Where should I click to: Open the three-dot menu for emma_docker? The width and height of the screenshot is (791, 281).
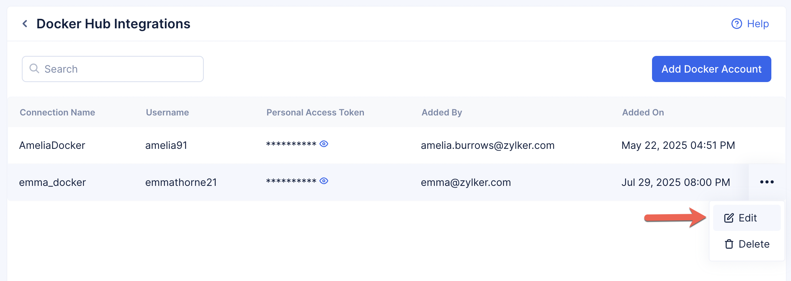tap(767, 182)
